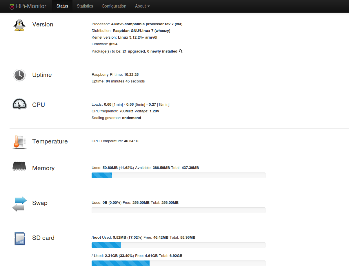Screen dimensions: 349x275
Task: Click kernel version 'Linux 3.12.24+ armv6l'
Action: 137,37
